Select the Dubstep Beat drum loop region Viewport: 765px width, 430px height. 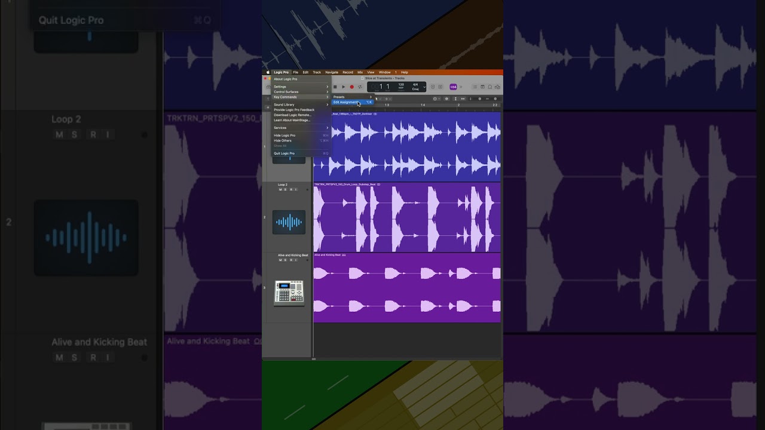pos(407,217)
